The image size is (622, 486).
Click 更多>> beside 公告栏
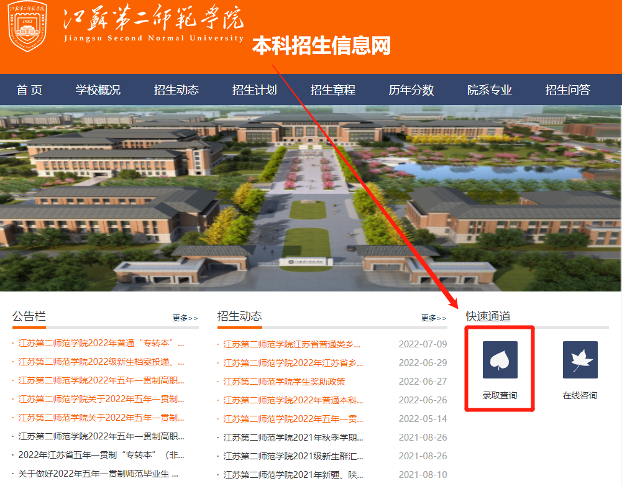coord(186,317)
